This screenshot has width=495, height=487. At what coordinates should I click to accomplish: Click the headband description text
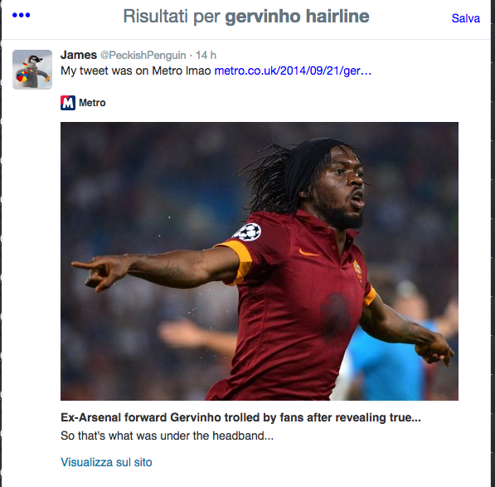pos(167,436)
